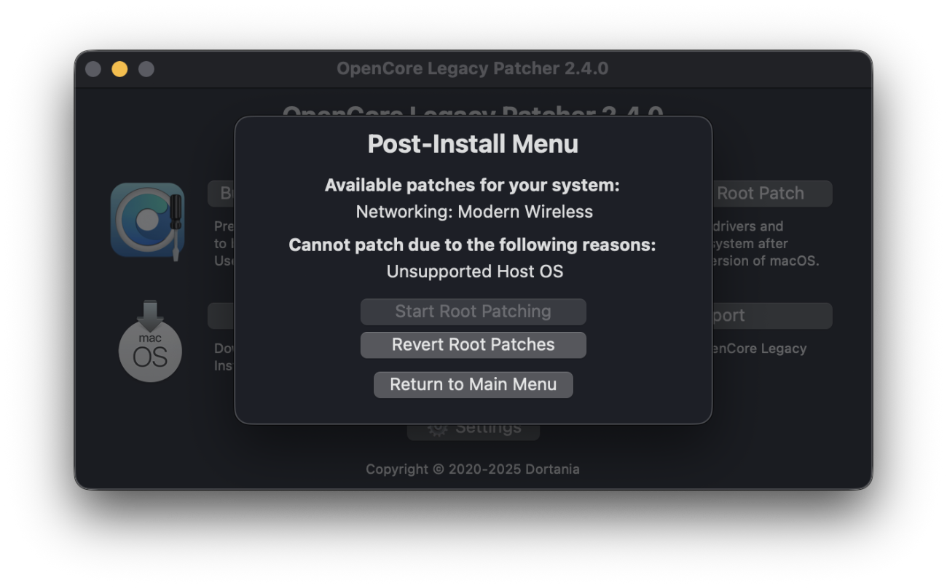Click the Unsupported Host OS reason text
The image size is (947, 588).
(x=474, y=271)
